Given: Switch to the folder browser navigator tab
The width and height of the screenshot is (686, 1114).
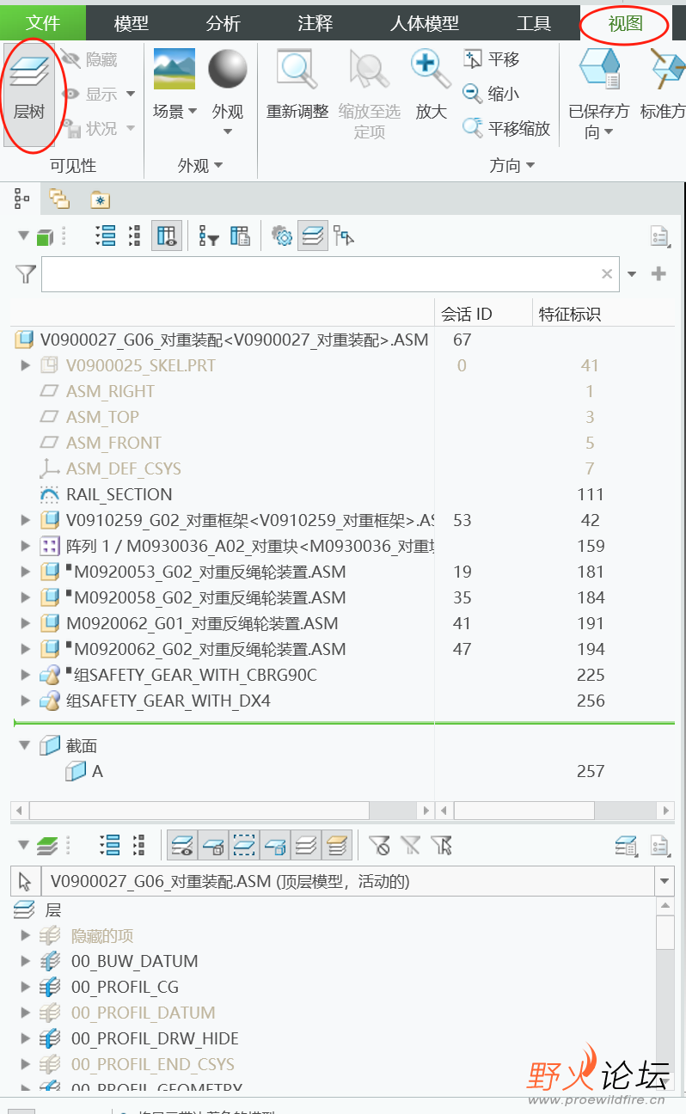Looking at the screenshot, I should (x=59, y=199).
